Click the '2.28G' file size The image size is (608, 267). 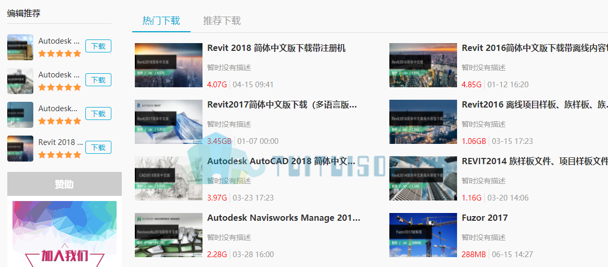217,254
